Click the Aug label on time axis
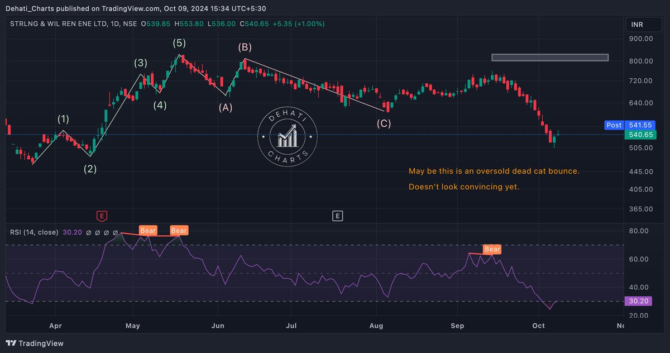 (x=376, y=325)
